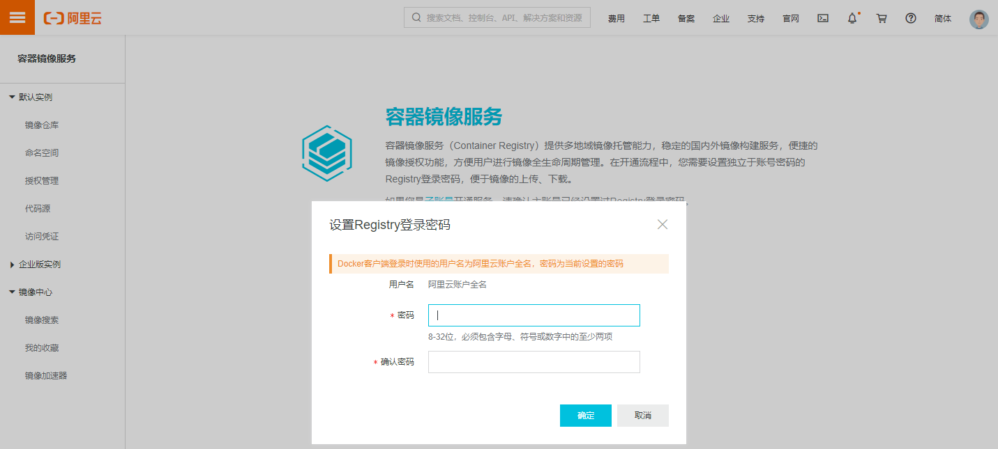This screenshot has height=449, width=998.
Task: Click the 容器镜像服务 page heading
Action: pyautogui.click(x=444, y=117)
